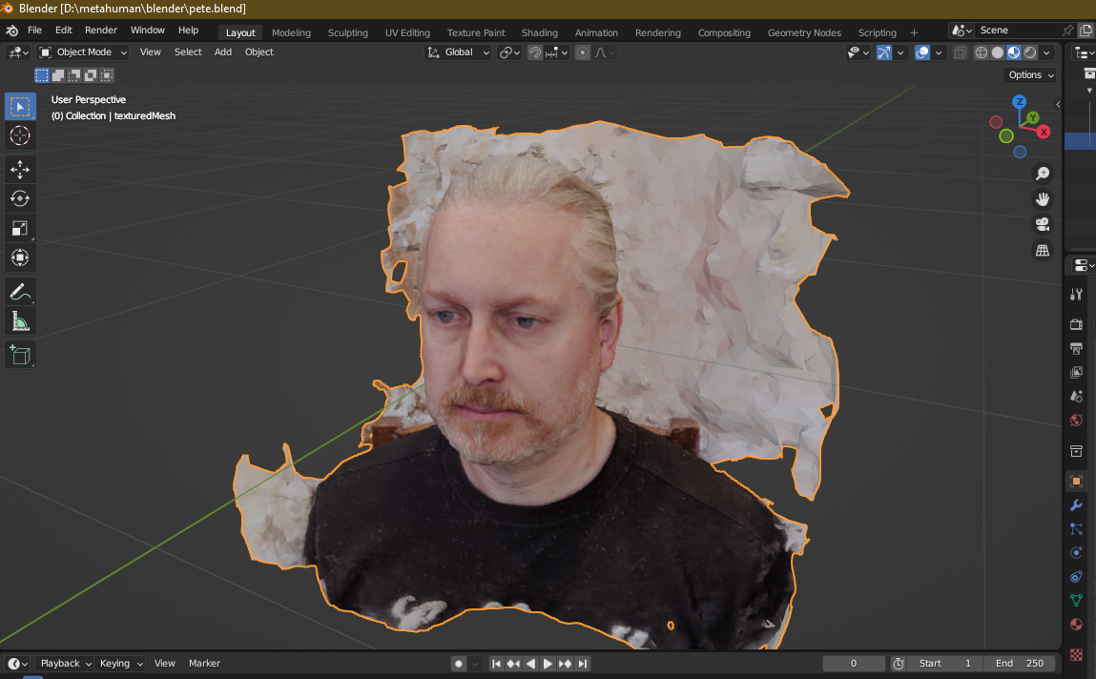Open the 3D viewport editor type dropdown
Screen dimensions: 1096x679
point(17,52)
